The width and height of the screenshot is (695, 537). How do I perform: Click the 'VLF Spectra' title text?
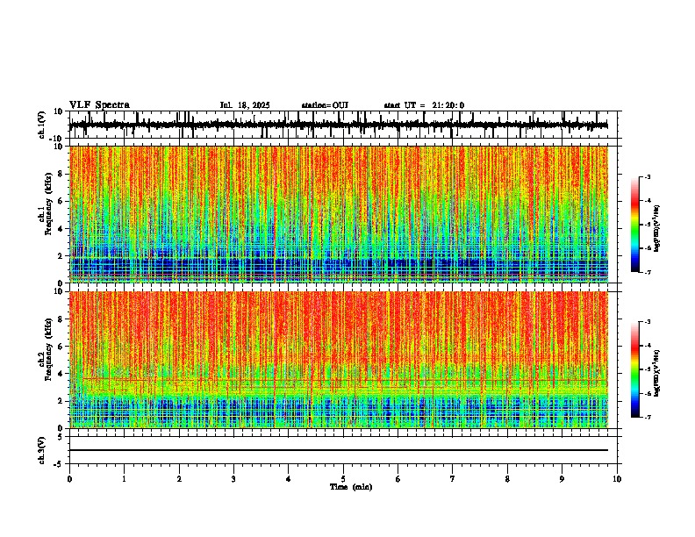point(99,105)
